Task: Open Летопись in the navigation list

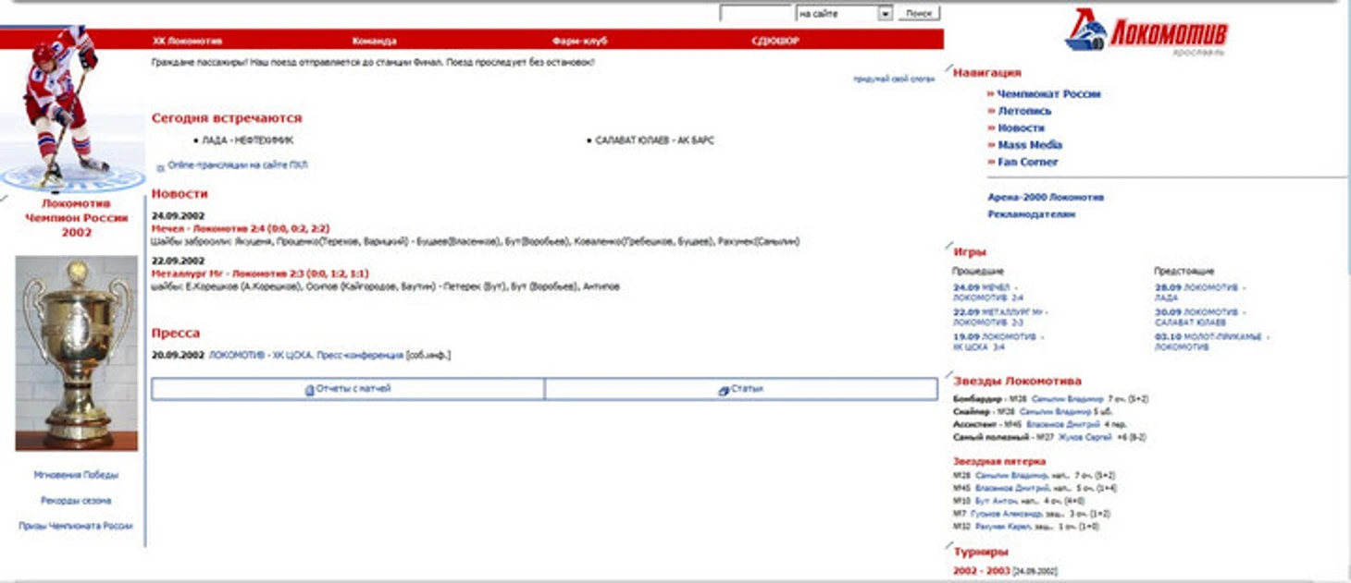Action: (1024, 111)
